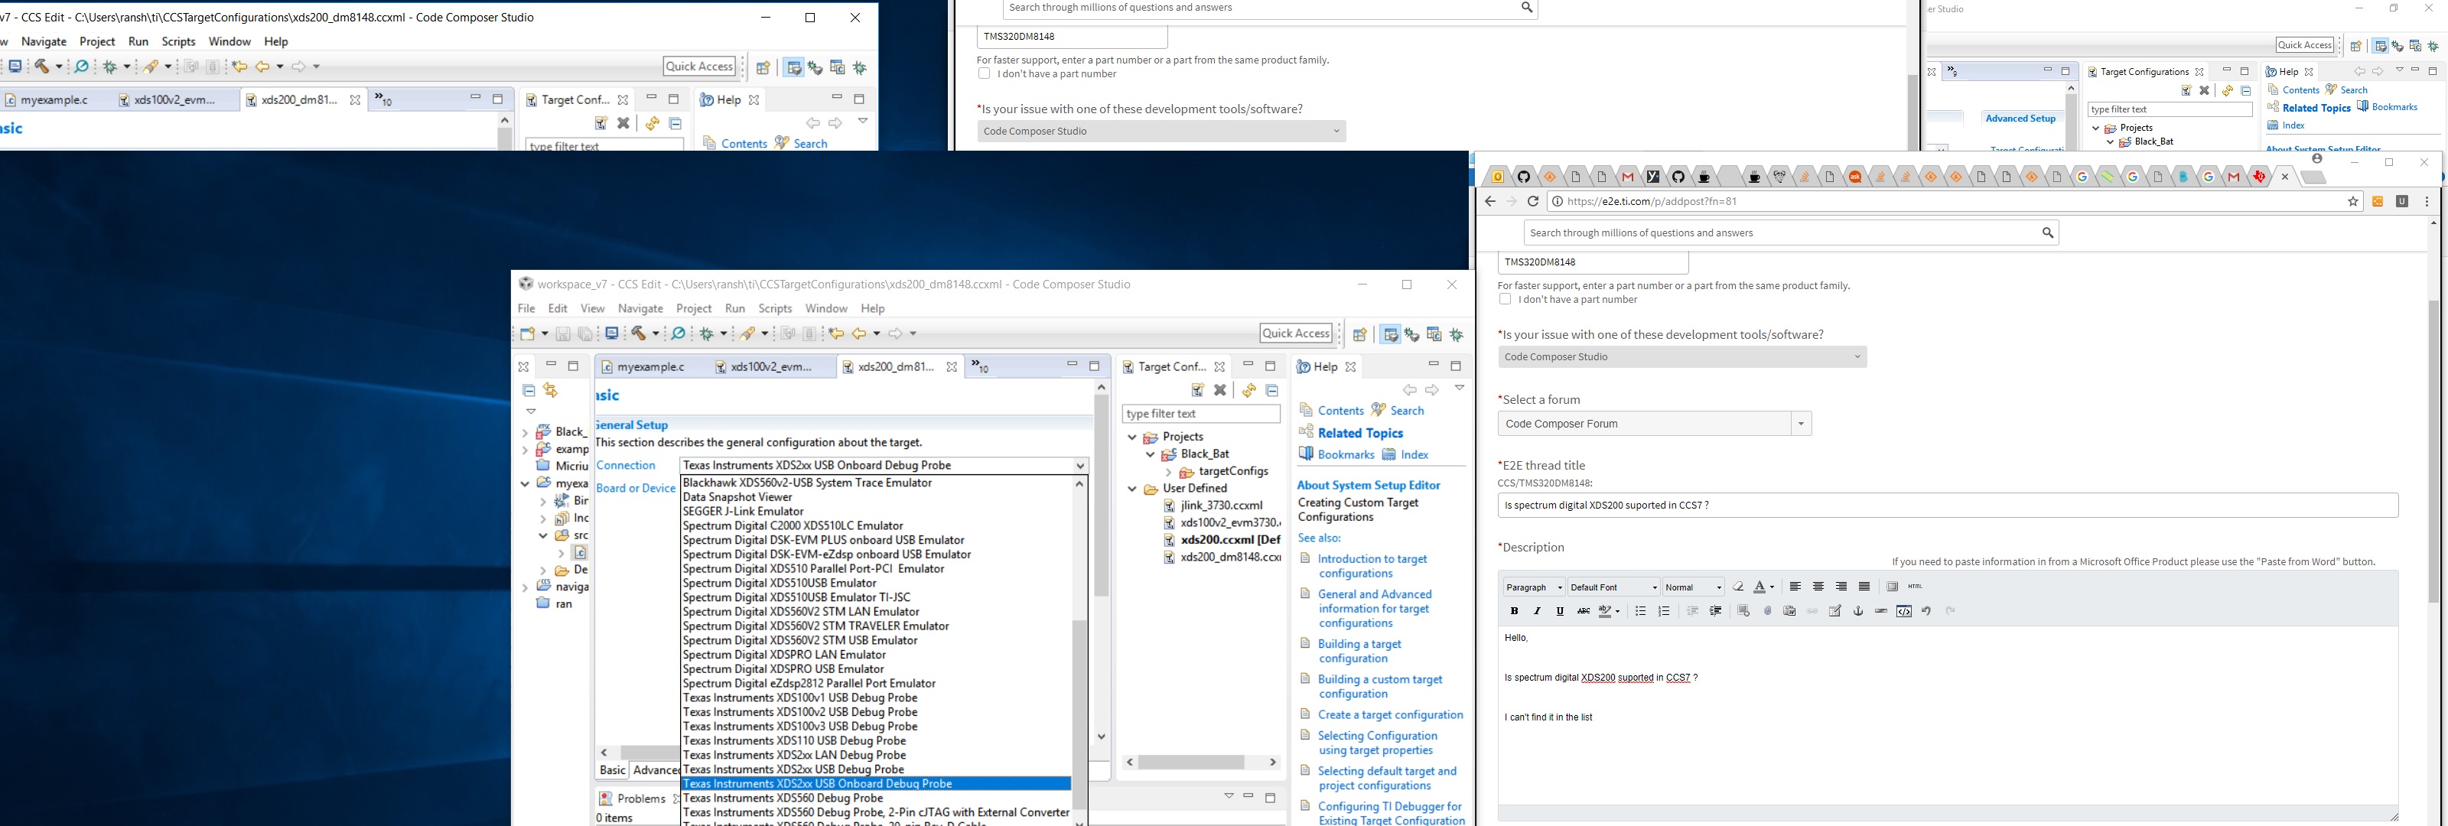Click the Board or Device link
Screen dimensions: 2448x826
point(636,489)
